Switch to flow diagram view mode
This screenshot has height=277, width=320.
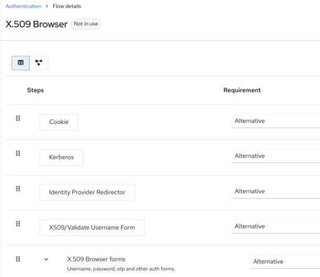pyautogui.click(x=39, y=63)
